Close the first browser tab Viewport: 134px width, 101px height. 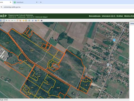pyautogui.click(x=11, y=2)
